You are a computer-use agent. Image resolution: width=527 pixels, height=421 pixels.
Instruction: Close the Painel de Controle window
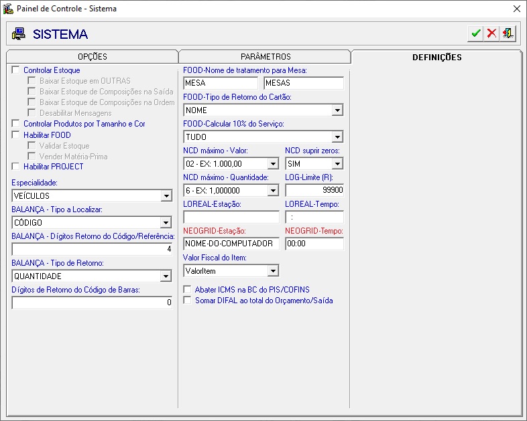click(x=517, y=9)
